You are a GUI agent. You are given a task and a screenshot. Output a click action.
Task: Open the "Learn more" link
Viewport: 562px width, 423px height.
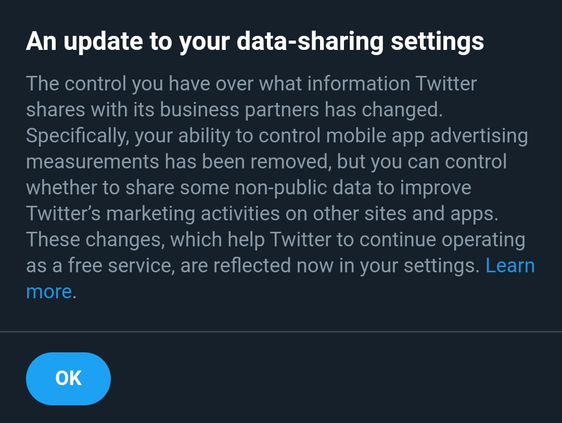pos(509,266)
